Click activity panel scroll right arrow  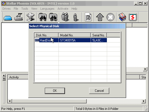coord(144,101)
